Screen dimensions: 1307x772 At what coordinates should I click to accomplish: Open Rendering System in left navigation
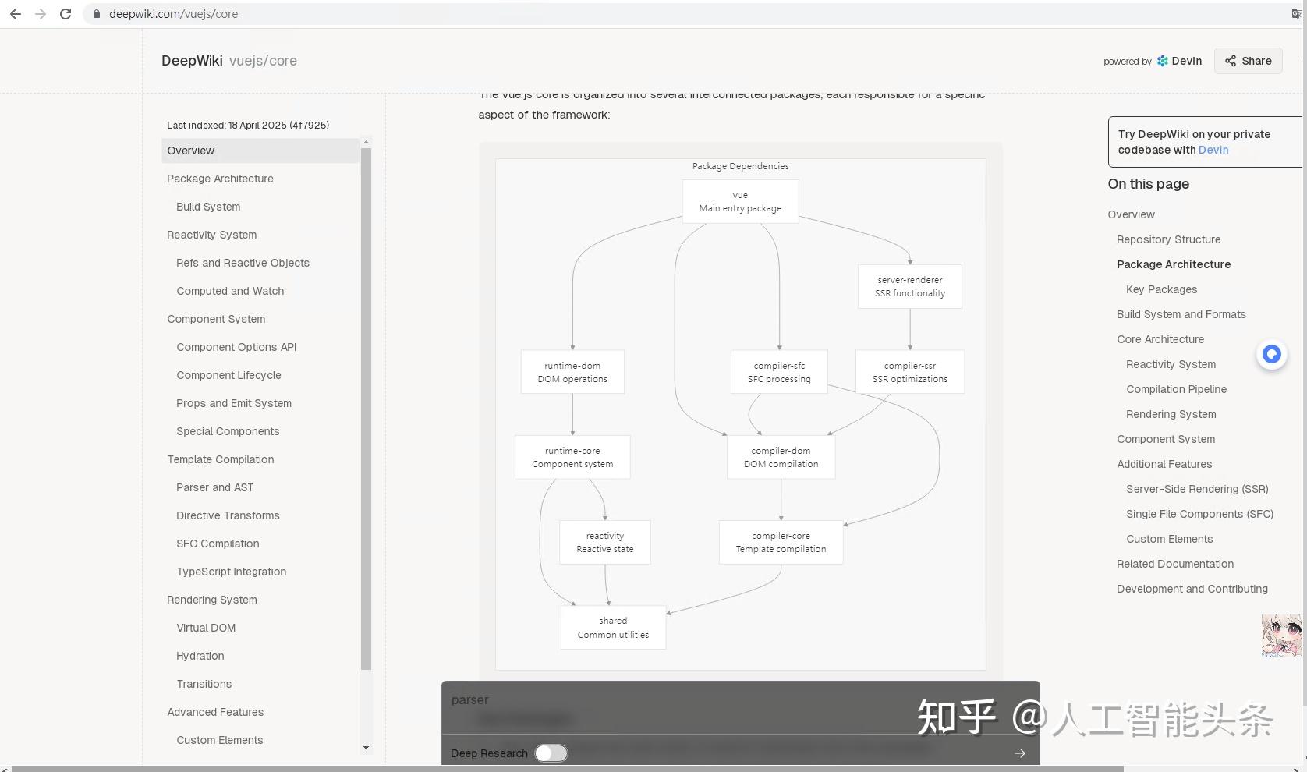pyautogui.click(x=211, y=600)
